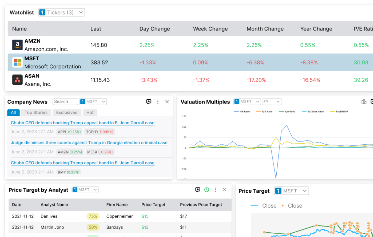Click the P/E Ratio spike peak on chart
Viewport: 373px width, 237px height.
(x=287, y=126)
